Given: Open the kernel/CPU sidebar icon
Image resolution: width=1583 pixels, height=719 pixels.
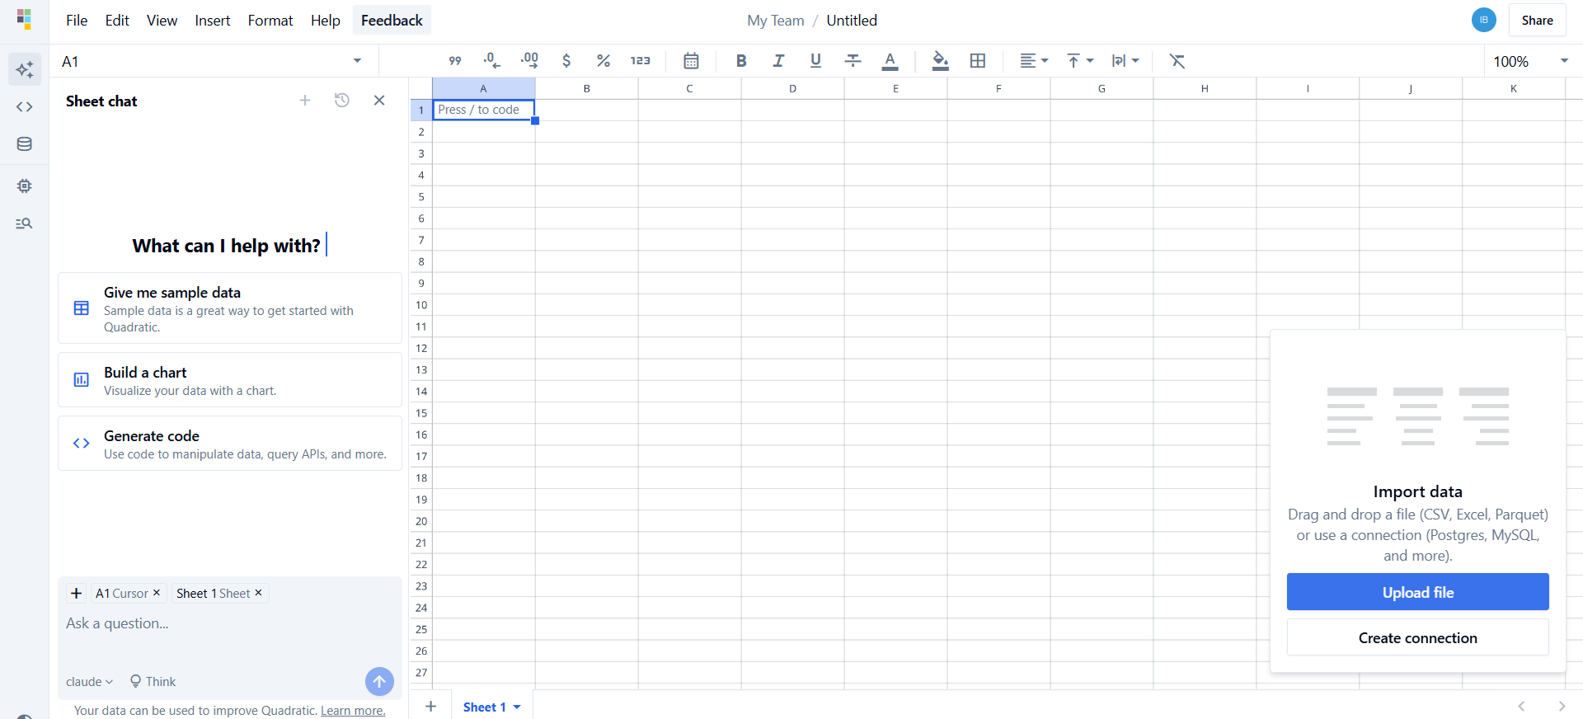Looking at the screenshot, I should (25, 186).
